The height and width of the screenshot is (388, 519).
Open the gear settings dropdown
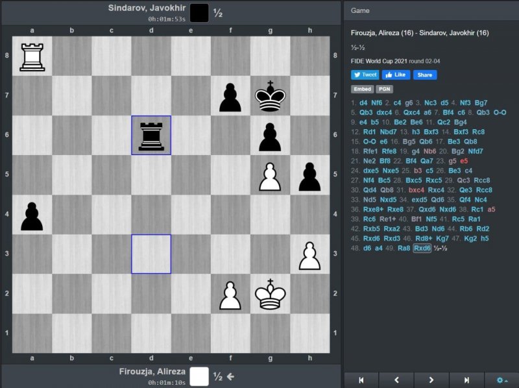(x=501, y=380)
